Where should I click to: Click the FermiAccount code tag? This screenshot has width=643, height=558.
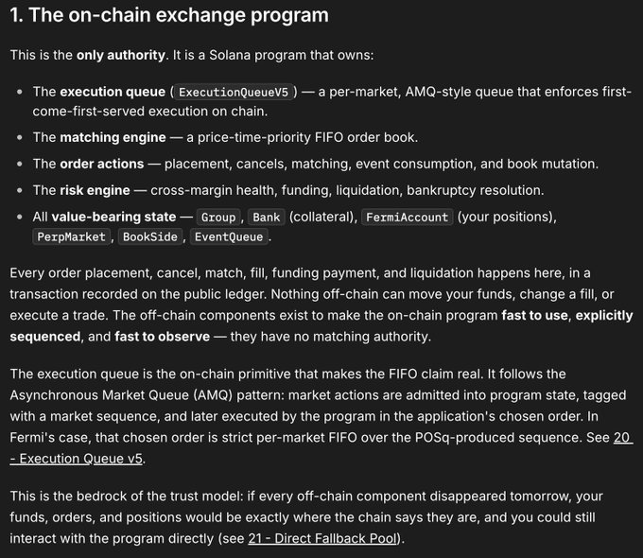pyautogui.click(x=407, y=217)
